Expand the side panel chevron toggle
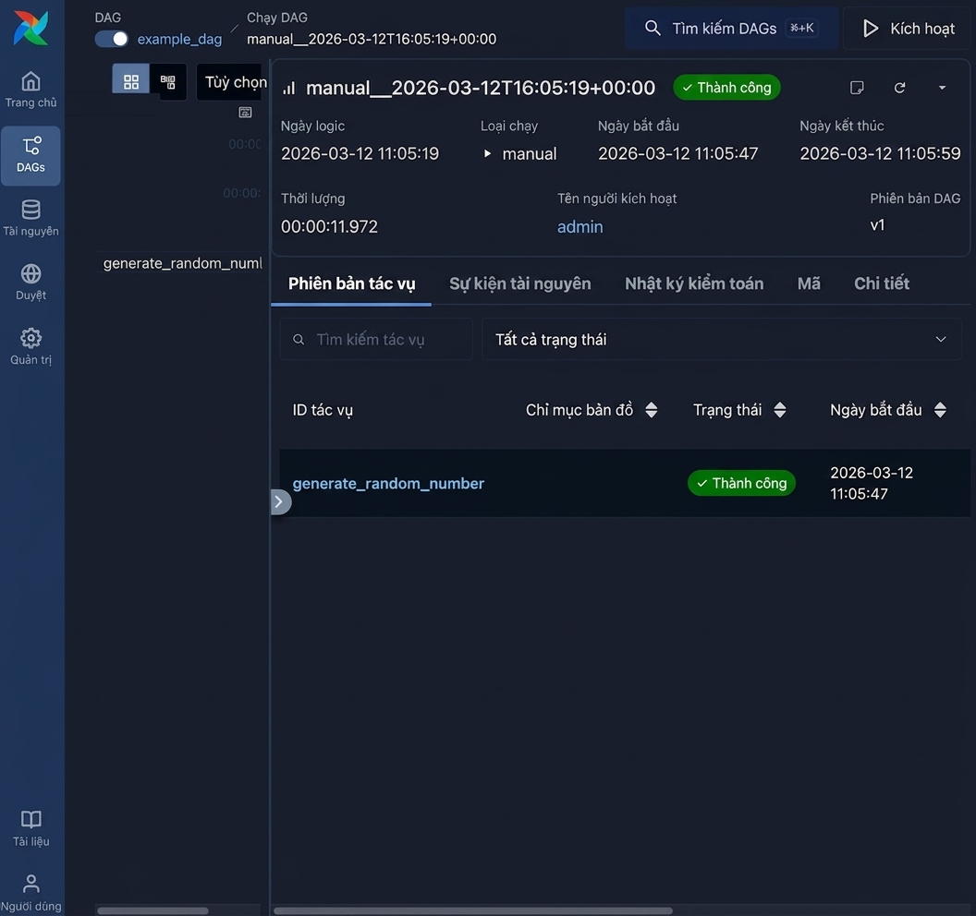This screenshot has width=976, height=916. coord(279,501)
